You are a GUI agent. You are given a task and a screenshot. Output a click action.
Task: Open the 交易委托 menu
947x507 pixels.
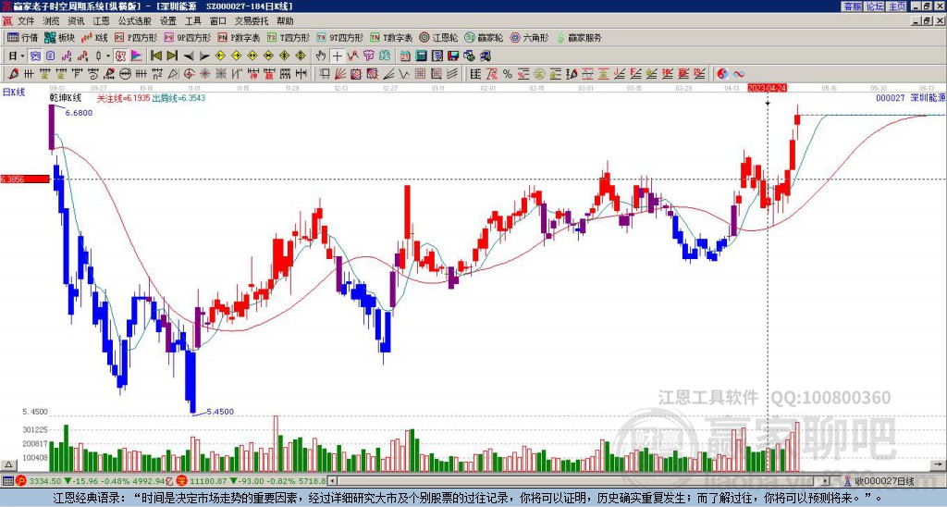[x=252, y=21]
